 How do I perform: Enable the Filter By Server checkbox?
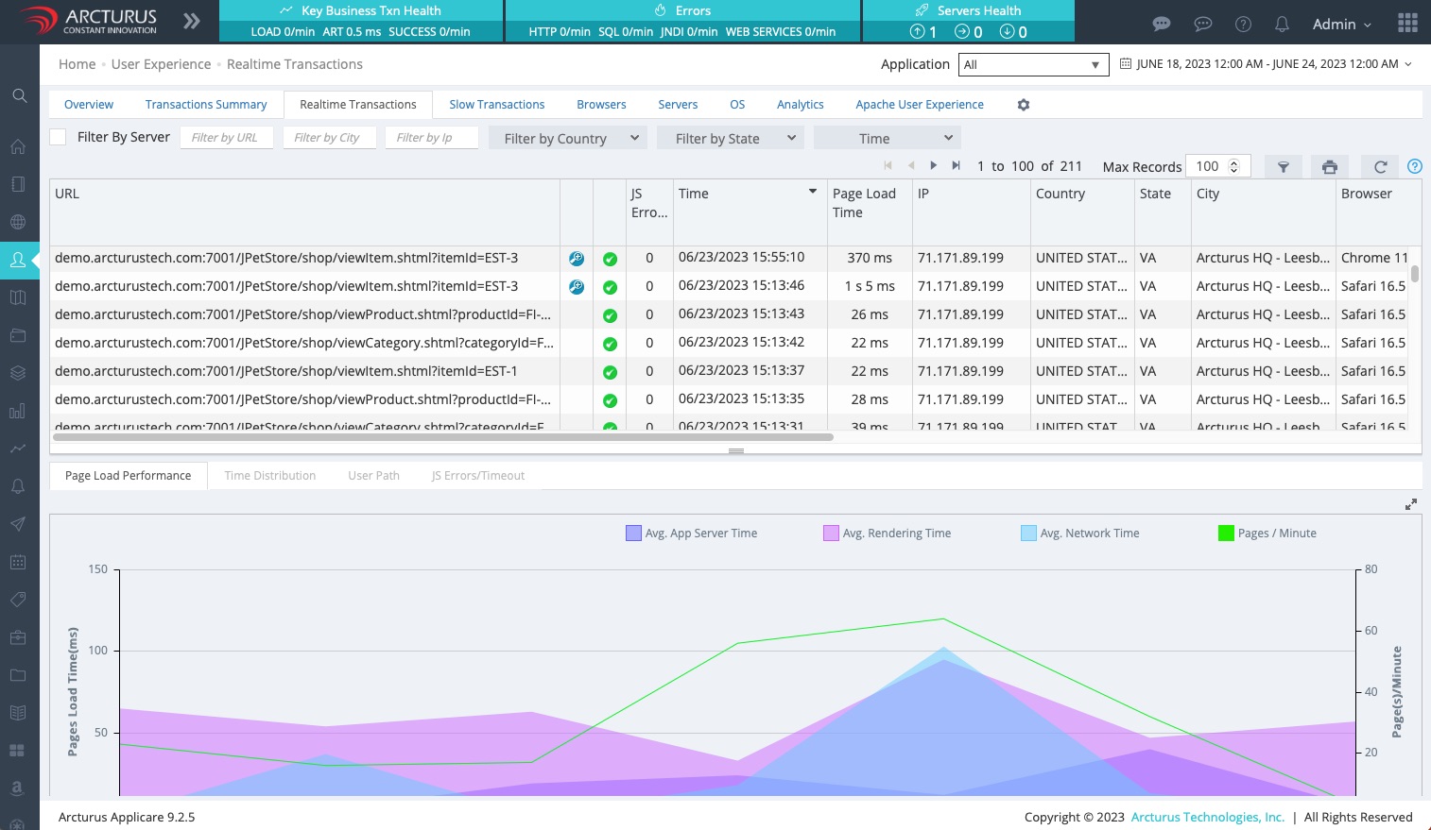click(x=58, y=137)
